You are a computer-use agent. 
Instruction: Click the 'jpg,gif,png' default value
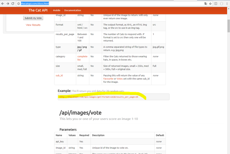click(x=158, y=47)
